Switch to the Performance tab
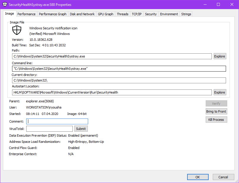Viewport: 239px width, 183px height. coord(26,14)
